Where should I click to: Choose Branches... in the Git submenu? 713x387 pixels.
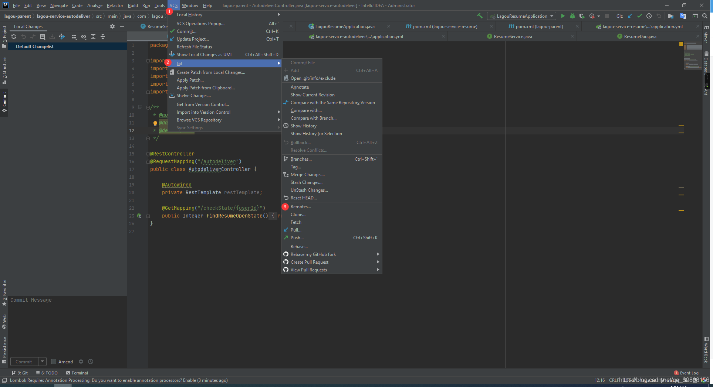332,159
